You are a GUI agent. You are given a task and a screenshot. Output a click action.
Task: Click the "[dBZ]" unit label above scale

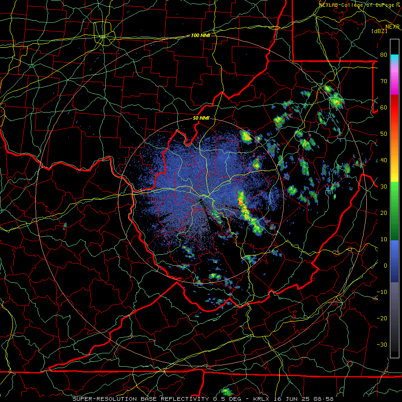coord(379,31)
